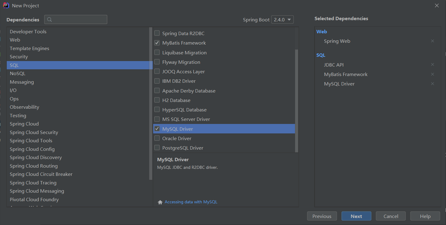Click Previous button
This screenshot has width=446, height=225.
tap(322, 216)
